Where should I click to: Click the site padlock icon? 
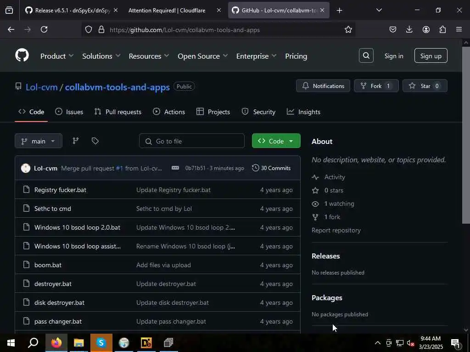click(x=101, y=30)
